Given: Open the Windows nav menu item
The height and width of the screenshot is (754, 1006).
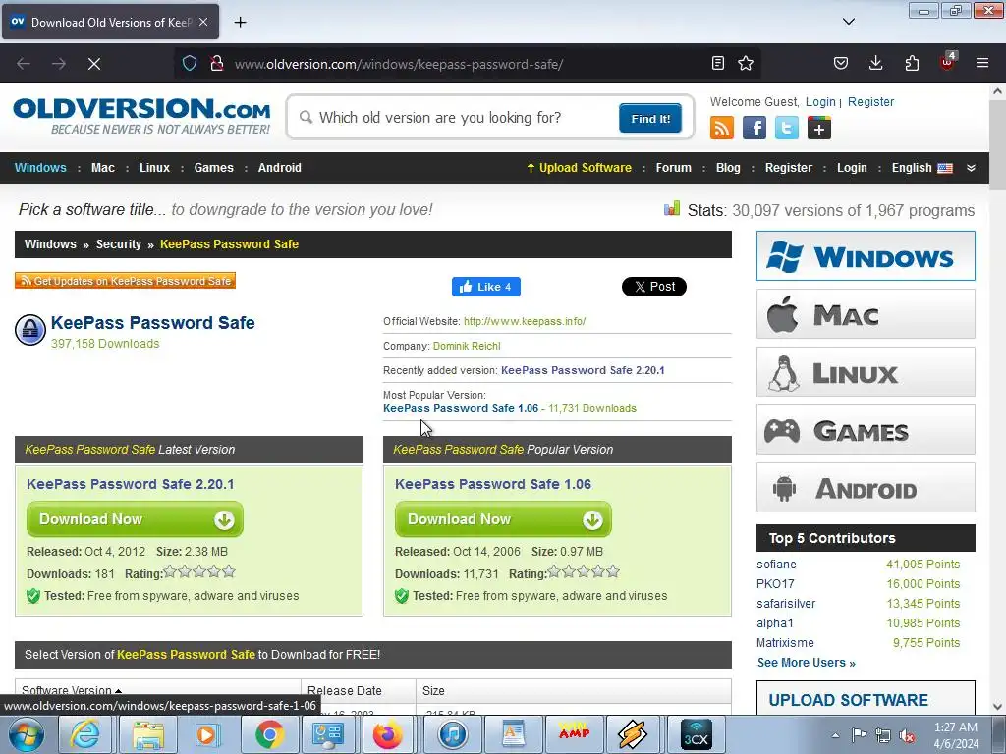Looking at the screenshot, I should click(40, 168).
